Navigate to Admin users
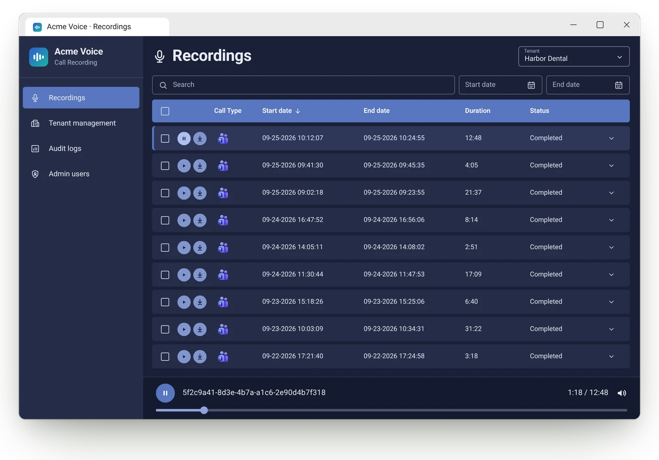Viewport: 659px width, 460px height. point(81,174)
